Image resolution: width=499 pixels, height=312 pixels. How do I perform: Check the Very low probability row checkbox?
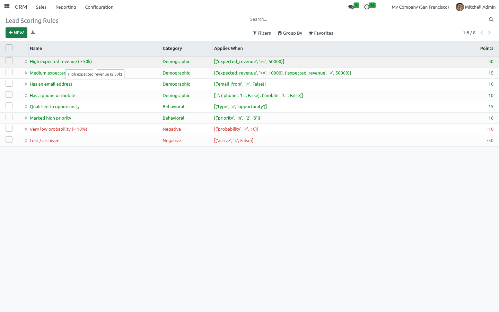(x=9, y=128)
